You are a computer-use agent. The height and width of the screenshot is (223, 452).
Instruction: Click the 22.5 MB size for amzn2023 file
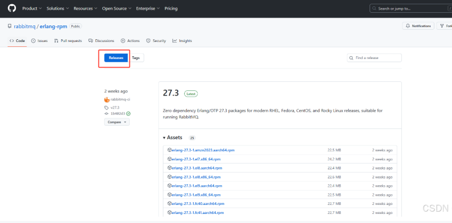point(334,150)
